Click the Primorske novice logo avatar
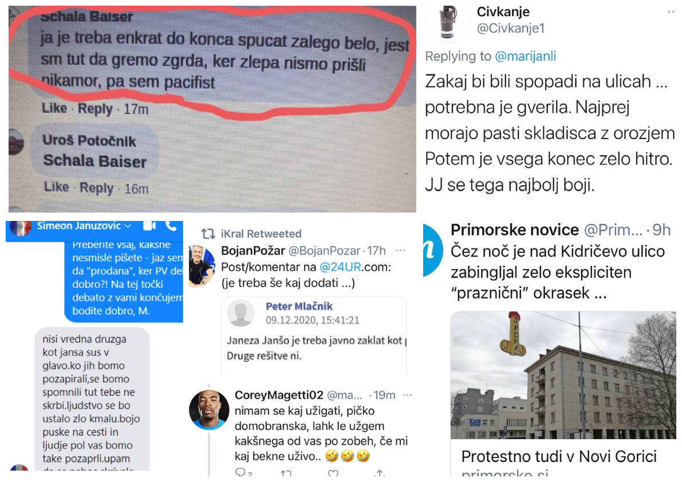 (432, 250)
